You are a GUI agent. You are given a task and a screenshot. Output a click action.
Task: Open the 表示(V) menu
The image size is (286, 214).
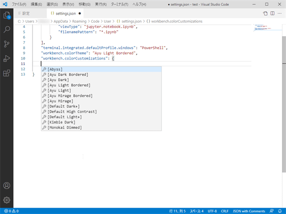click(68, 4)
